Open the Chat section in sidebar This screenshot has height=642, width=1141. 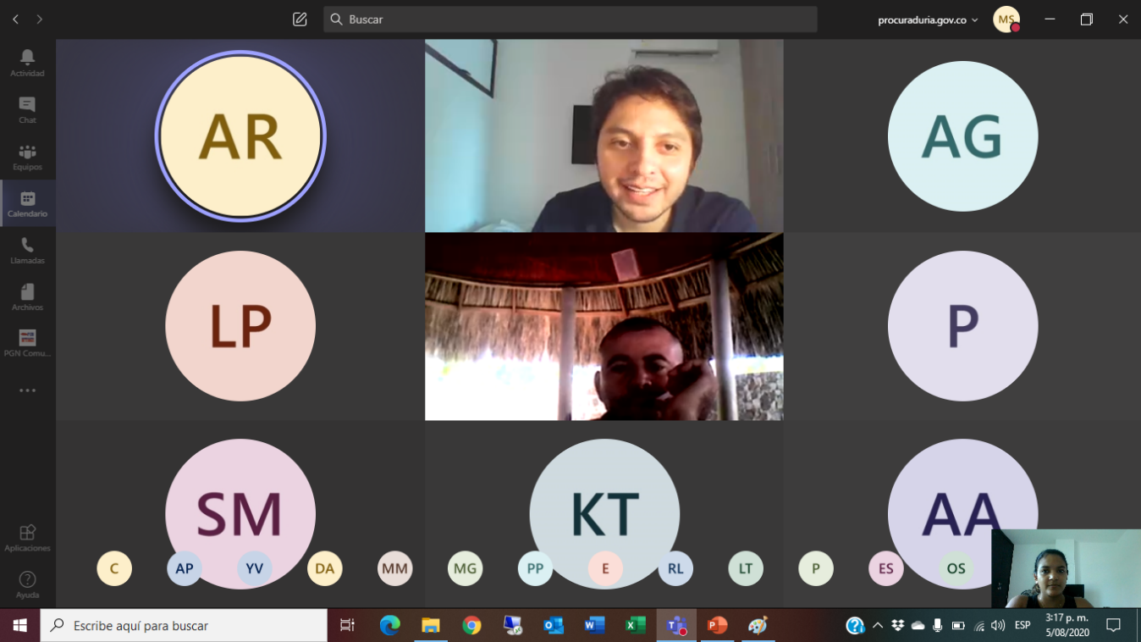[27, 109]
